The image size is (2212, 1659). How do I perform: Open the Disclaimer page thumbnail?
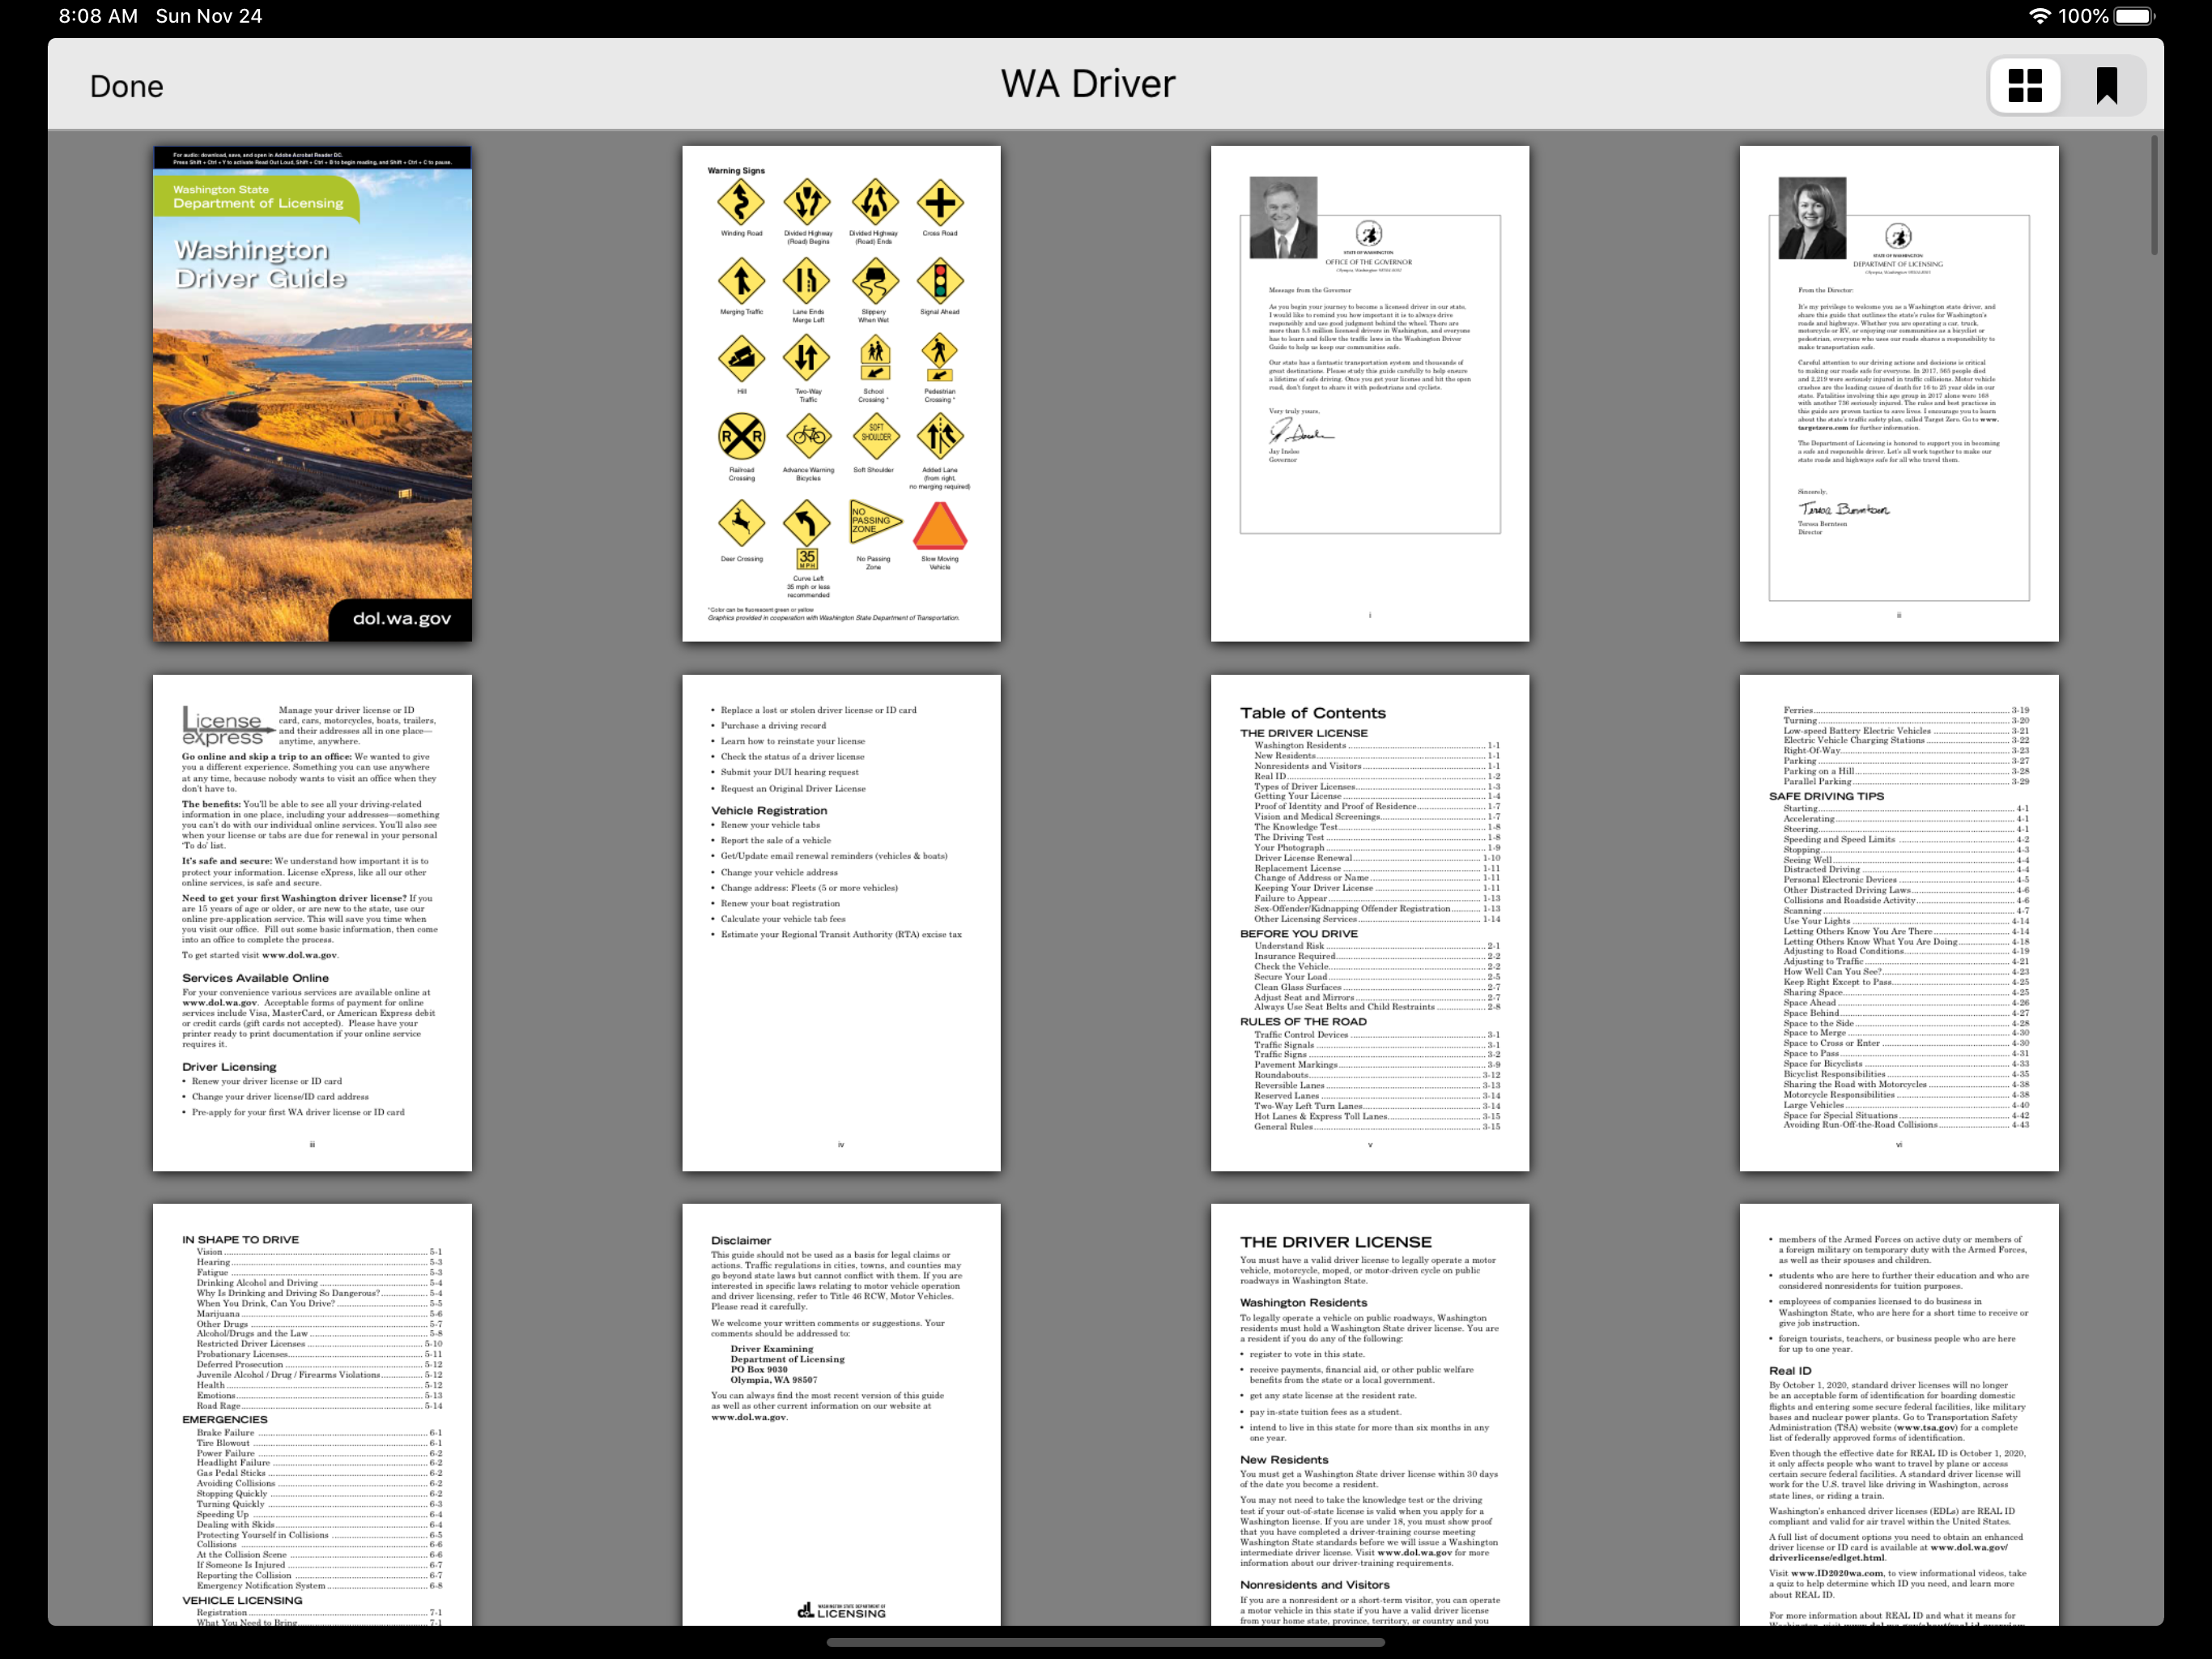pos(841,1414)
